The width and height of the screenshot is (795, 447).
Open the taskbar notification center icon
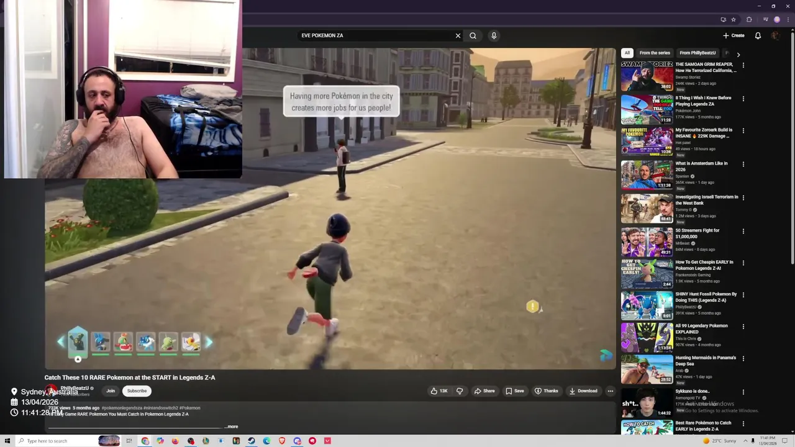[785, 441]
